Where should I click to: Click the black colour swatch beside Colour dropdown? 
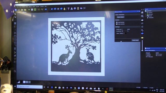(126, 33)
